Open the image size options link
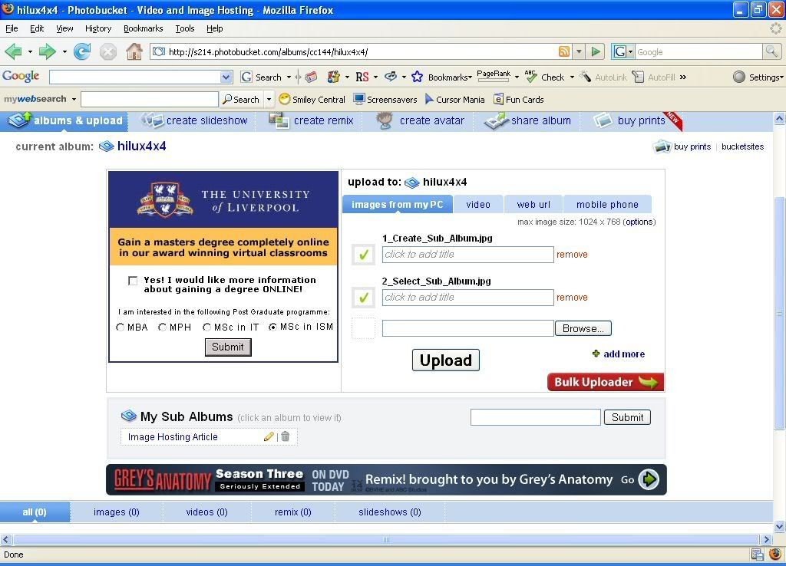786x566 pixels. (x=639, y=222)
